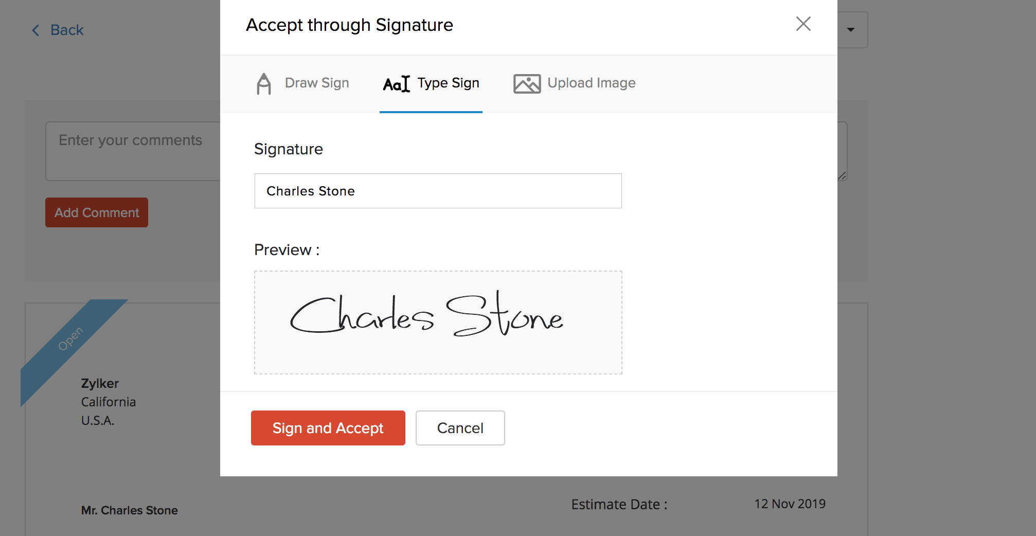Click the Mr. Charles Stone name on estimate
The width and height of the screenshot is (1036, 536).
[129, 510]
